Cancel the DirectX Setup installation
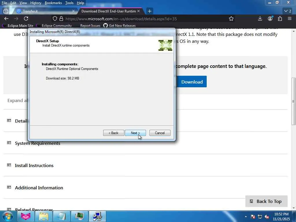296x222 pixels. 160,133
